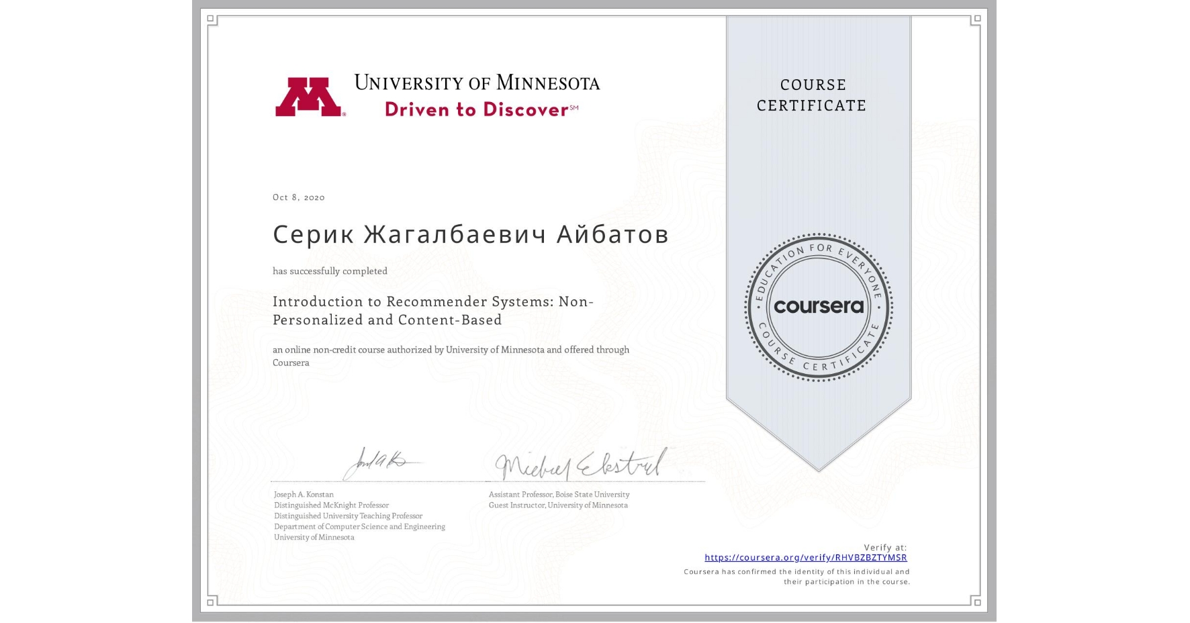The image size is (1190, 623).
Task: Click the coursera wordmark inside the seal
Action: [x=818, y=307]
